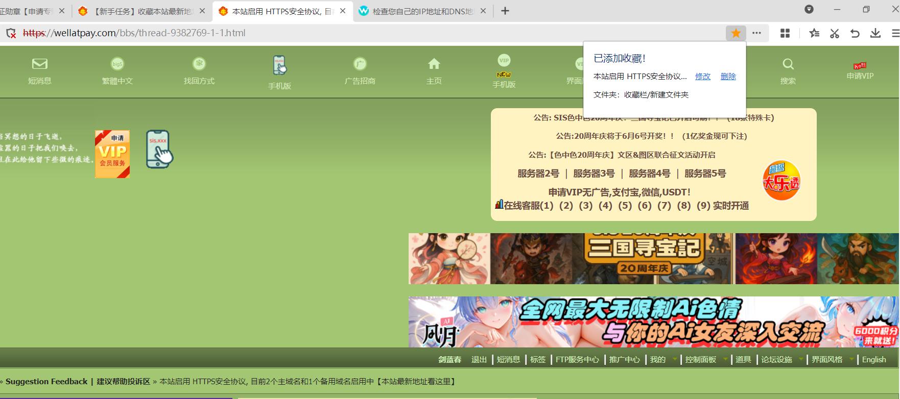Expand 论坛设施 dropdown arrow

click(x=801, y=359)
